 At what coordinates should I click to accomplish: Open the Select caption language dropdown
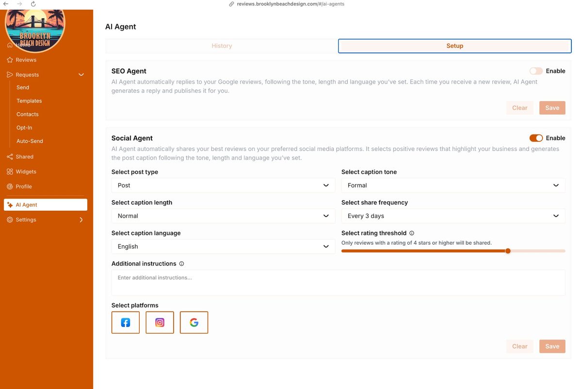click(223, 247)
